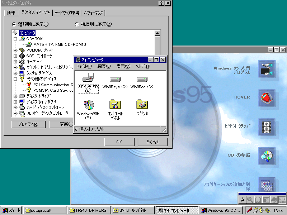Expand the PCMCIA ソケット node
This screenshot has height=215, width=287.
coord(15,50)
